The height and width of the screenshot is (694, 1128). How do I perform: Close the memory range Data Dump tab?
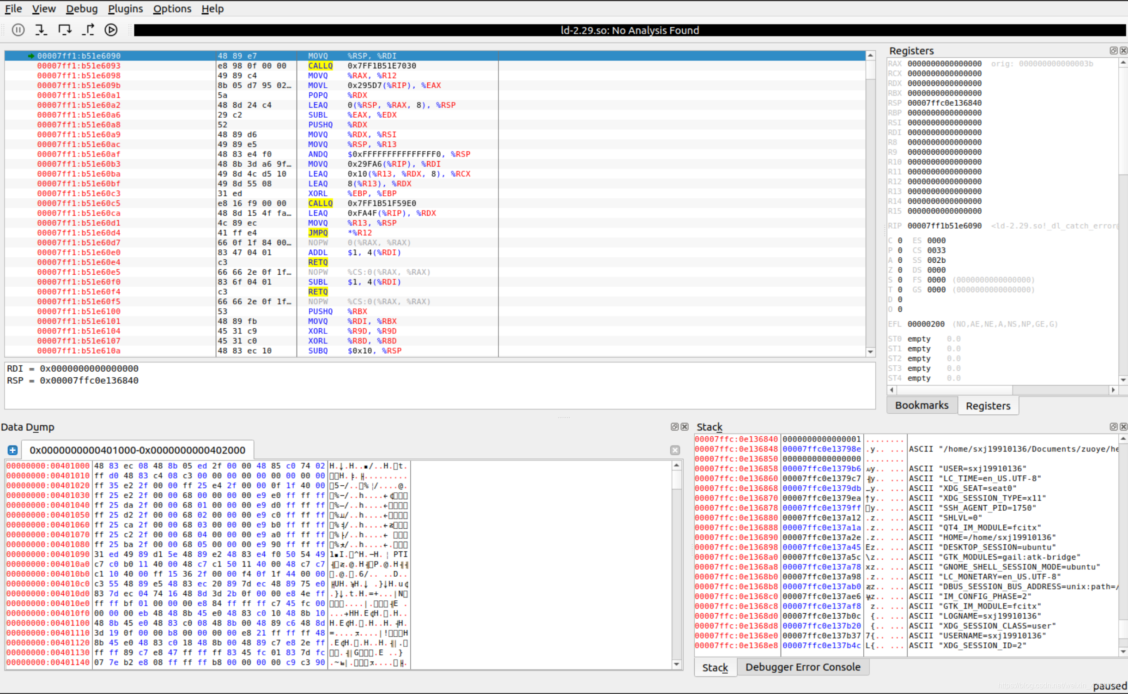pyautogui.click(x=675, y=450)
